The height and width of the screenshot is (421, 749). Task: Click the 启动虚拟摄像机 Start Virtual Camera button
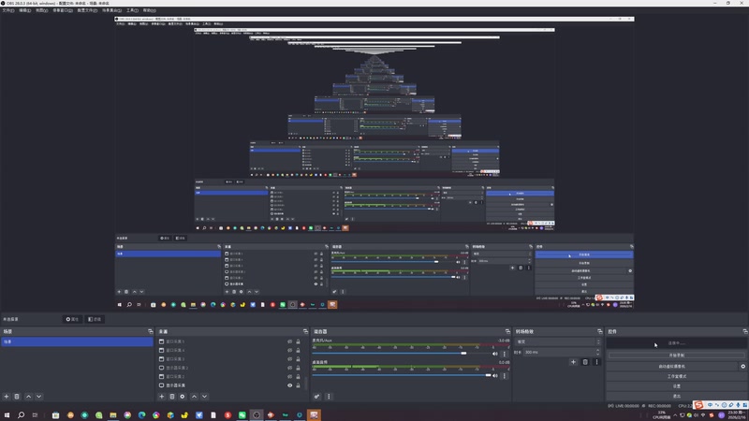click(x=672, y=366)
